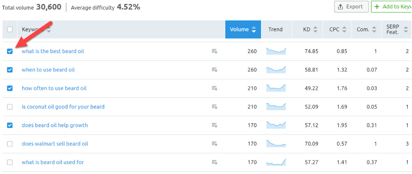The width and height of the screenshot is (412, 174).
Task: Click add-to-list icon for 'is coconut oil good' row
Action: point(214,107)
